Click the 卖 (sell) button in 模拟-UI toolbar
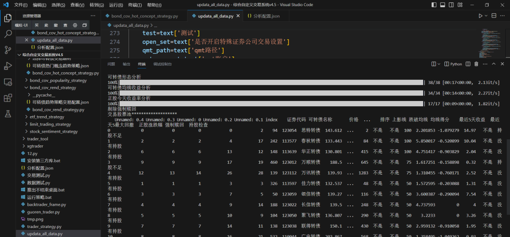Screen dimensions: 510x237 click(x=46, y=25)
